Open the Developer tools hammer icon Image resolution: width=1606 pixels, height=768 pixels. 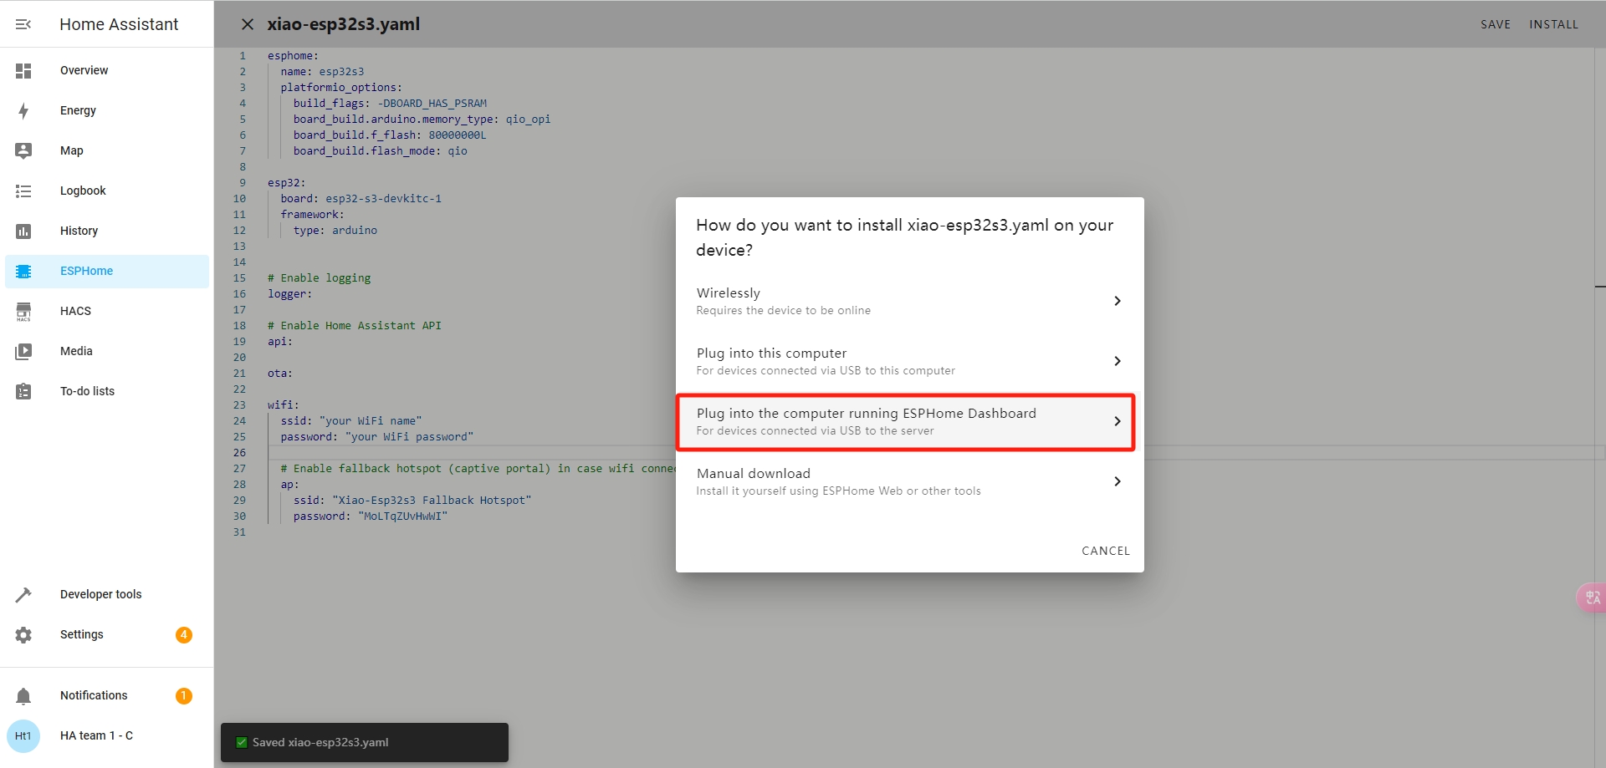pyautogui.click(x=23, y=595)
